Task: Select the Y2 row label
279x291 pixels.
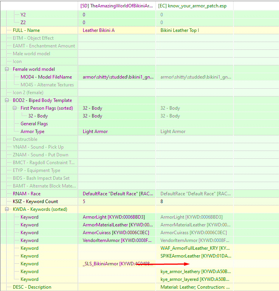Action: [23, 15]
